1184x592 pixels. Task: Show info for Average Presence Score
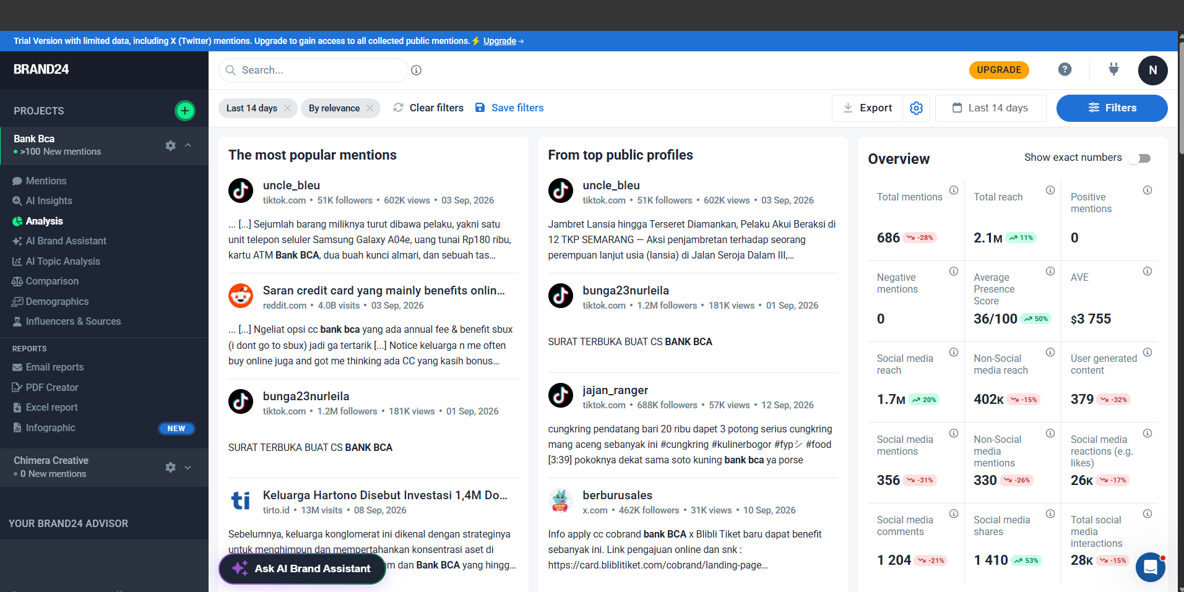click(x=1050, y=271)
